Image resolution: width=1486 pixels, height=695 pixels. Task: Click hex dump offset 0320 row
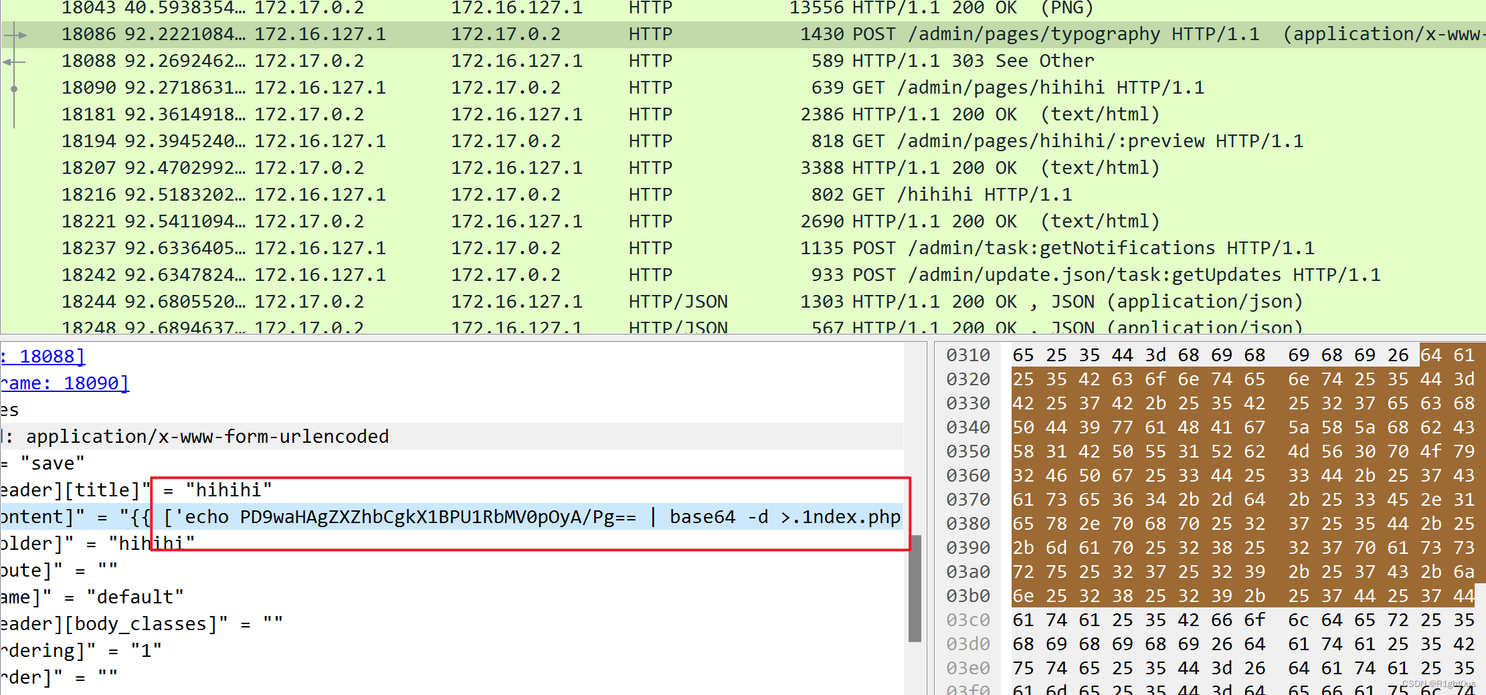coord(1210,379)
